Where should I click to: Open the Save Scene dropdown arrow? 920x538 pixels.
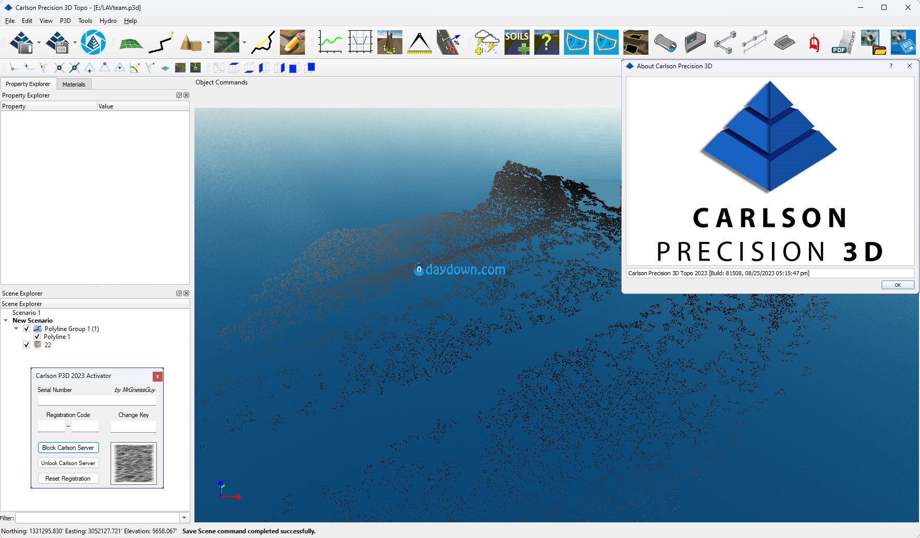pyautogui.click(x=75, y=43)
